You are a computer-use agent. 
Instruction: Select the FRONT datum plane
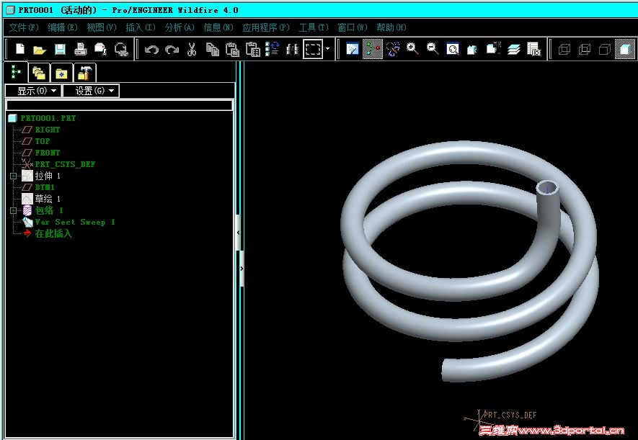[47, 153]
